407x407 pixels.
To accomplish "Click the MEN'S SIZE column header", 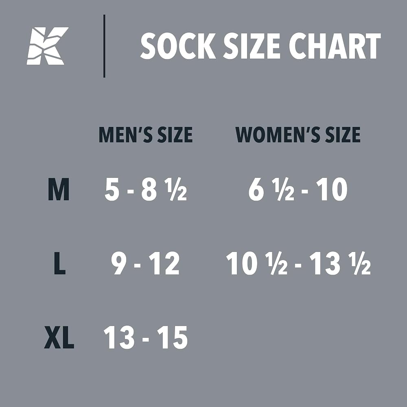I will click(x=146, y=135).
